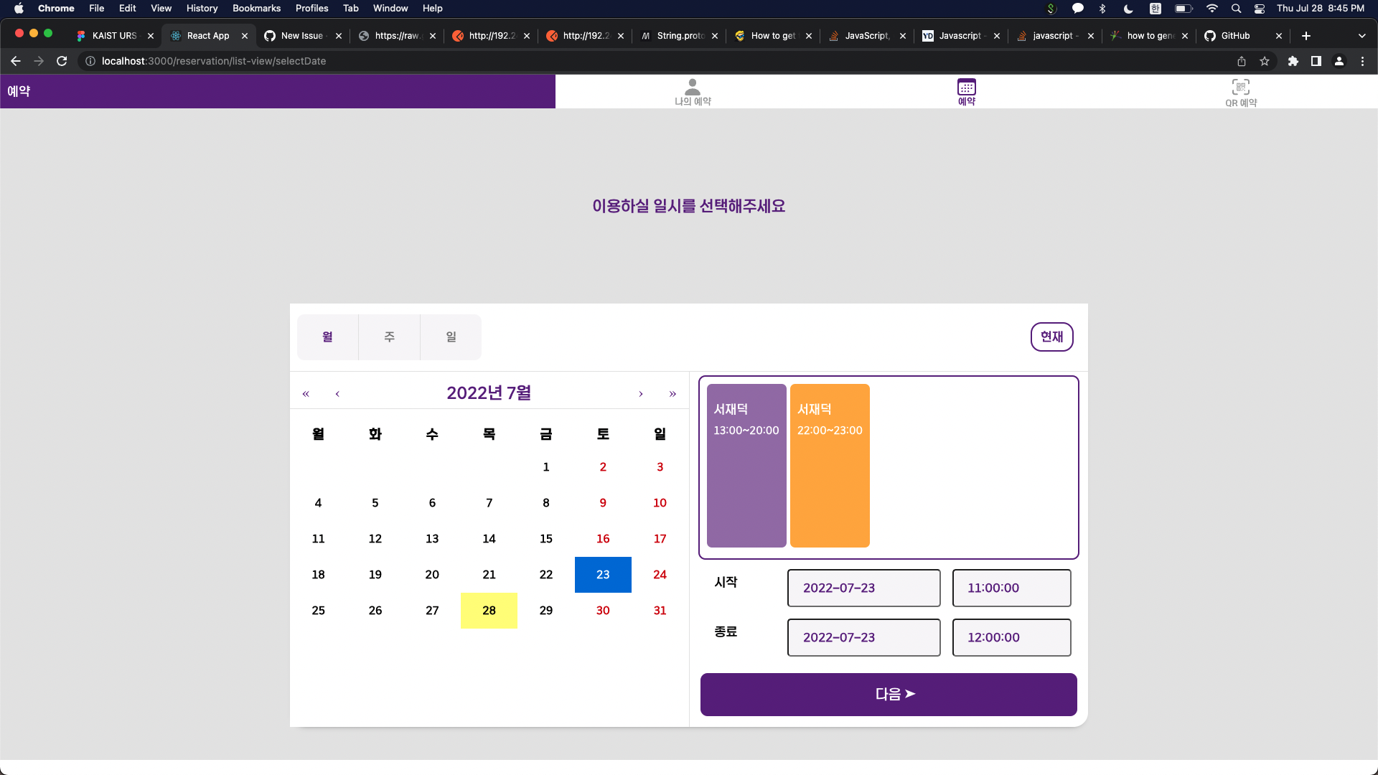Switch calendar to 일 (day) view
Image resolution: width=1378 pixels, height=775 pixels.
pyautogui.click(x=451, y=337)
